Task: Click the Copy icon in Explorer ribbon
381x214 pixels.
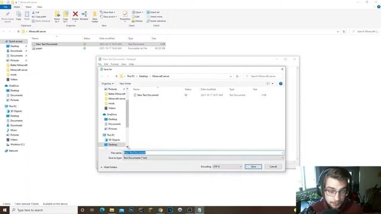Action: tap(18, 16)
